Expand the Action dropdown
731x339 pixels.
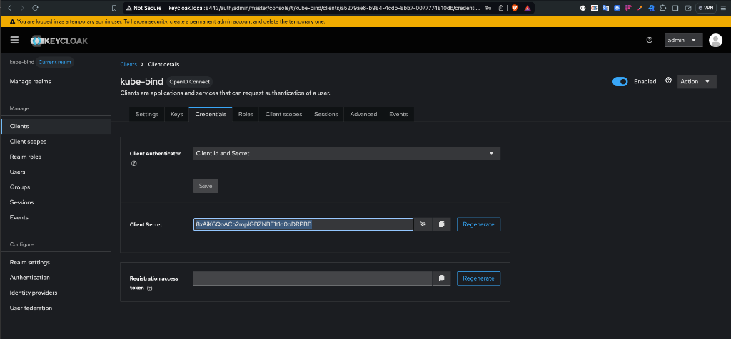click(697, 81)
